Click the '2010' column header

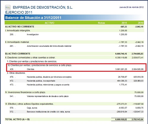pos(141,23)
